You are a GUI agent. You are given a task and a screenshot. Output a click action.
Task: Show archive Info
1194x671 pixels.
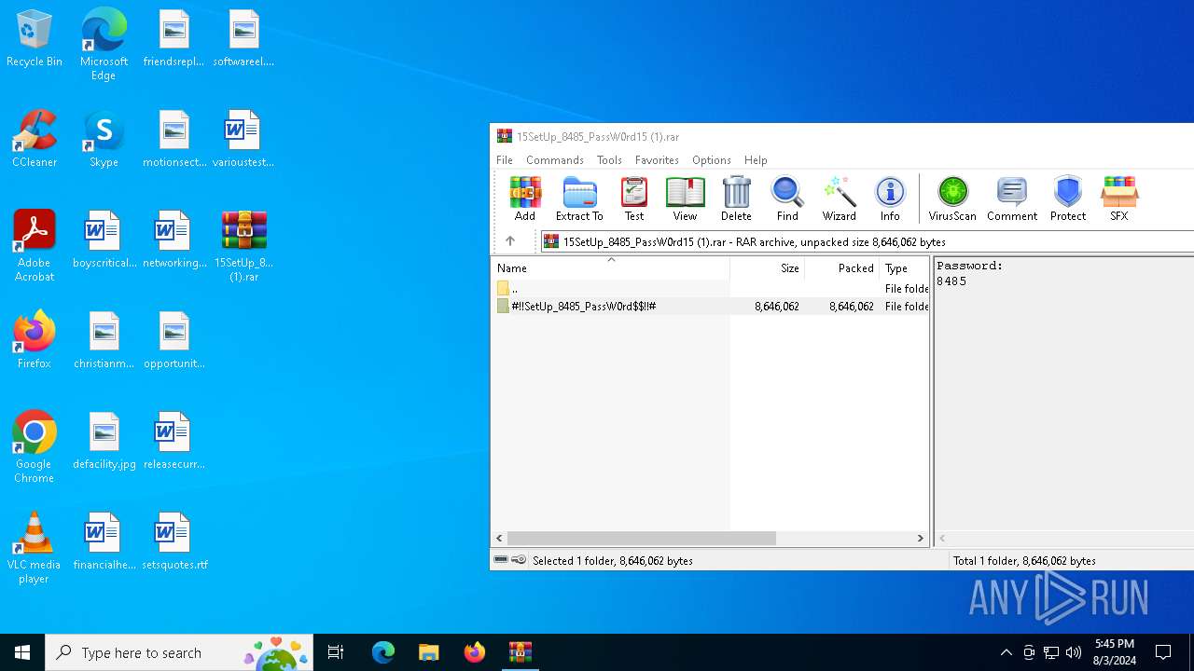click(890, 199)
